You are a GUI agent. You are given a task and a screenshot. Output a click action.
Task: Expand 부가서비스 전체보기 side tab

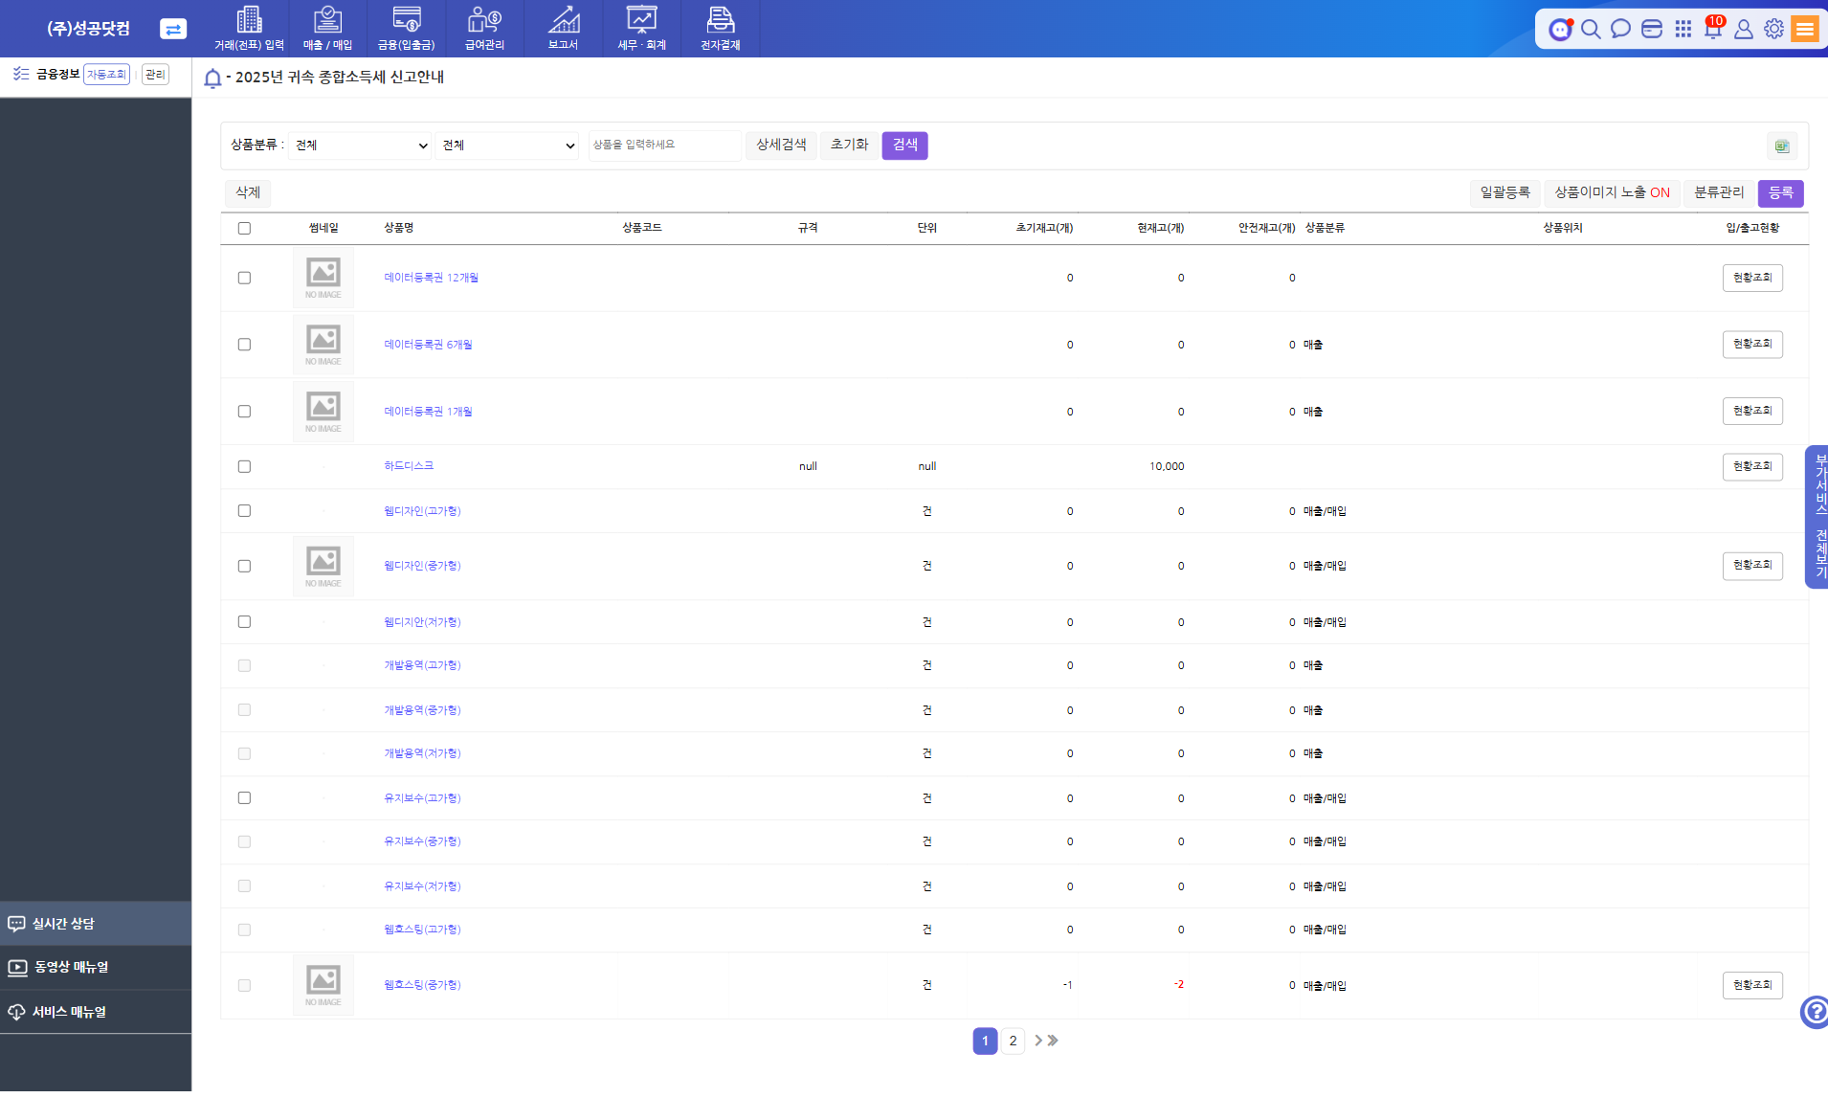click(x=1817, y=517)
